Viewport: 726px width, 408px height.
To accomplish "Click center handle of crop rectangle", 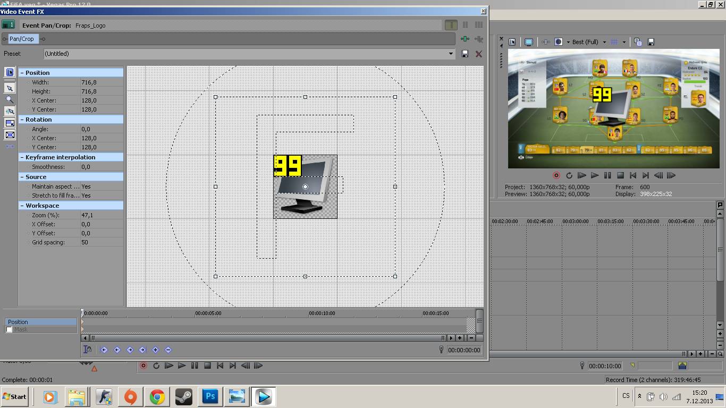I will pyautogui.click(x=305, y=186).
